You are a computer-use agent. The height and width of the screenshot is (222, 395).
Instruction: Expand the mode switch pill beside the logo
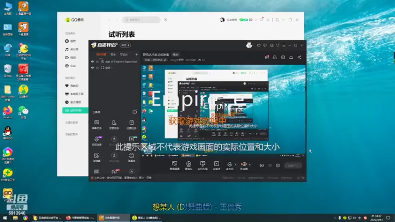point(125,45)
